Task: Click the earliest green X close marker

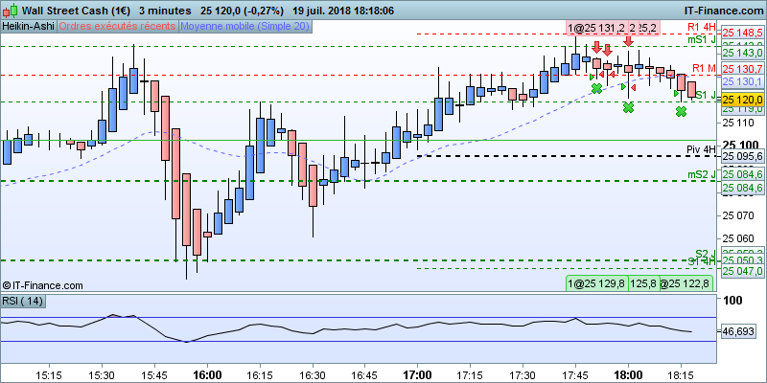Action: pos(596,88)
